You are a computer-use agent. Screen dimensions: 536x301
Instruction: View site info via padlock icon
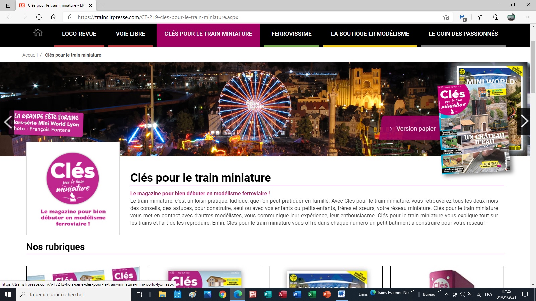70,17
